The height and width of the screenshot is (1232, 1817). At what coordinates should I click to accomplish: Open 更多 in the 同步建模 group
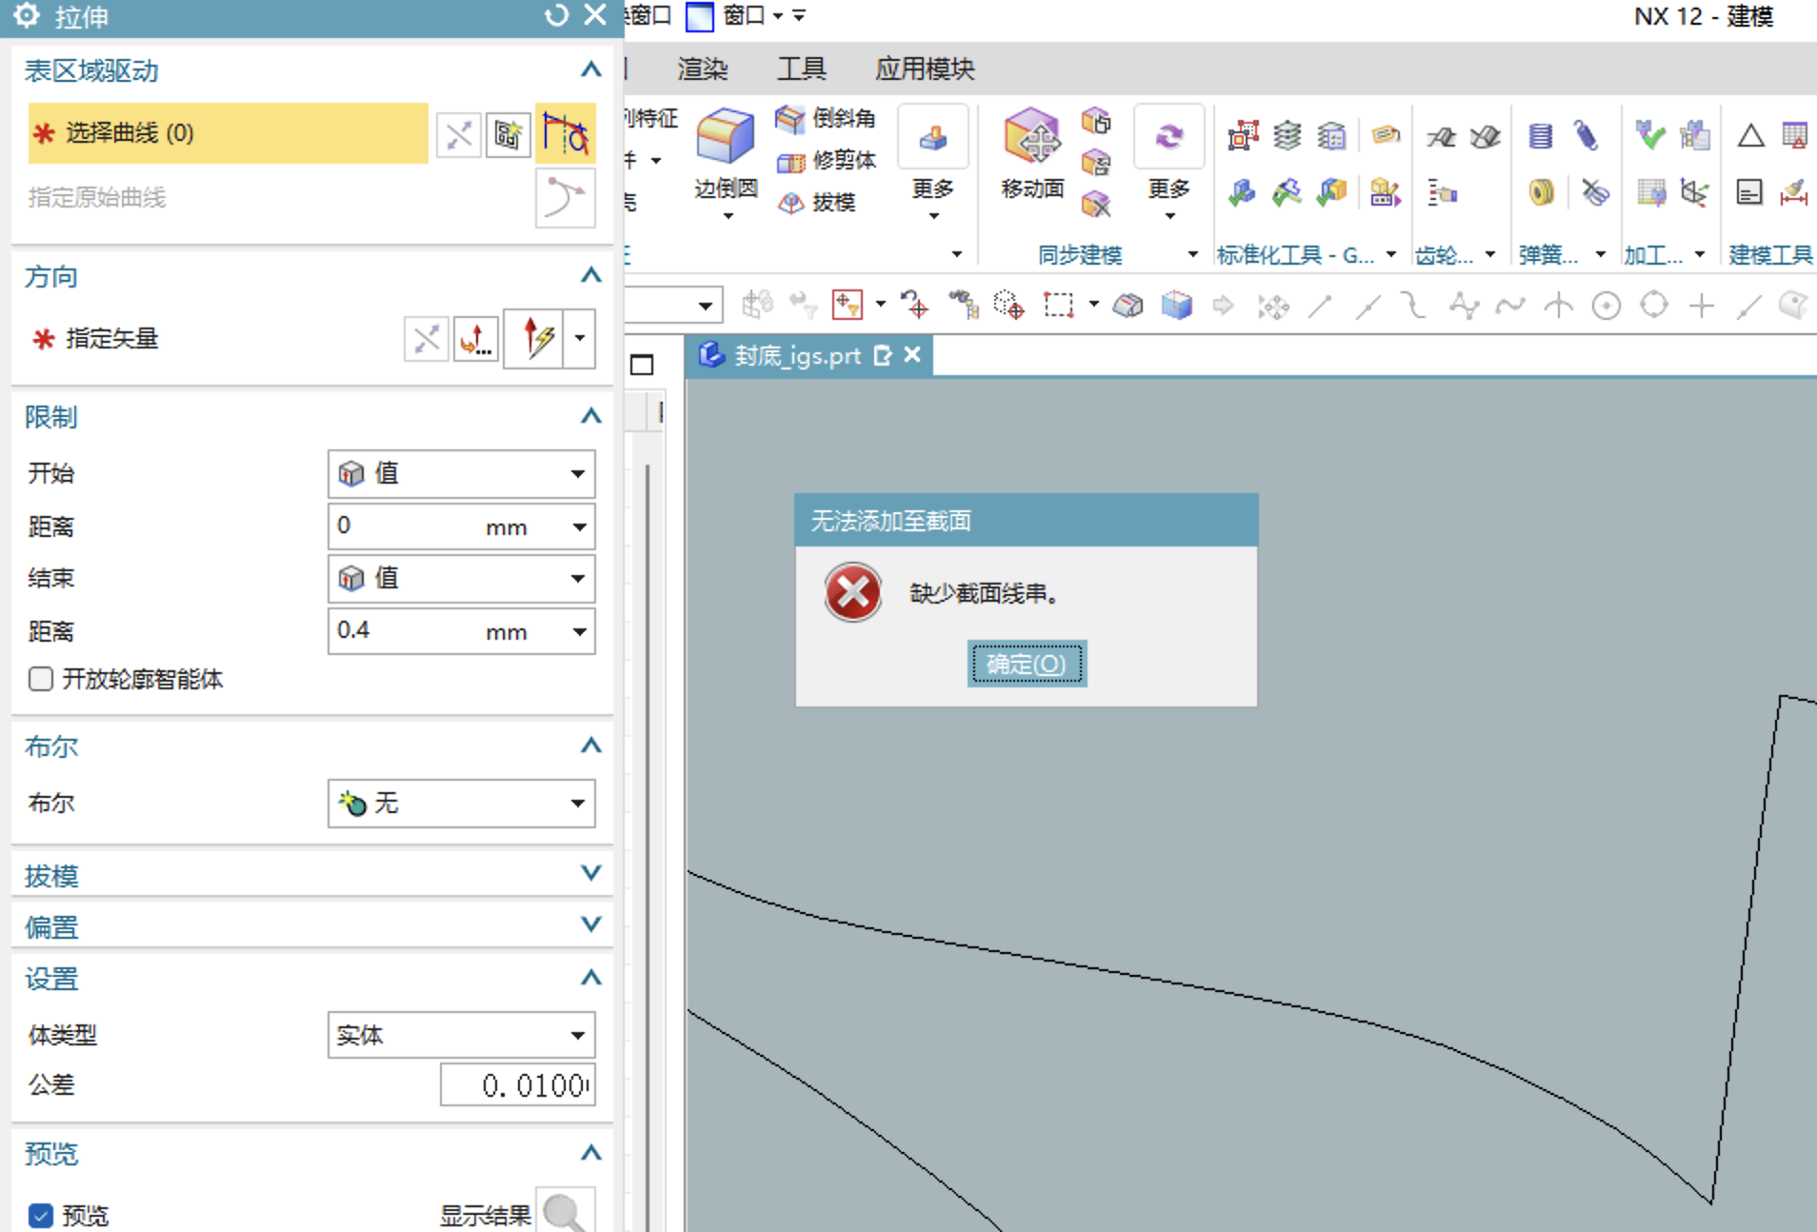click(1169, 164)
